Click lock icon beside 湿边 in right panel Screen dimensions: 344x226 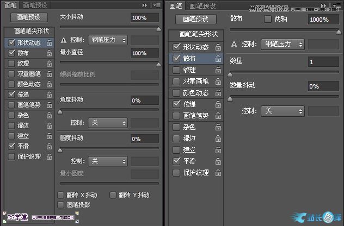(218, 139)
